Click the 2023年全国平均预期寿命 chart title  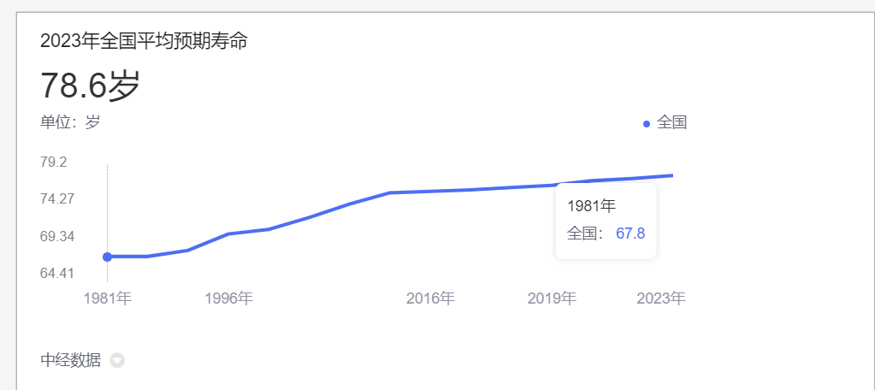144,40
